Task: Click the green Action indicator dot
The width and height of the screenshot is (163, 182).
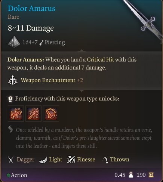Action: click(9, 175)
